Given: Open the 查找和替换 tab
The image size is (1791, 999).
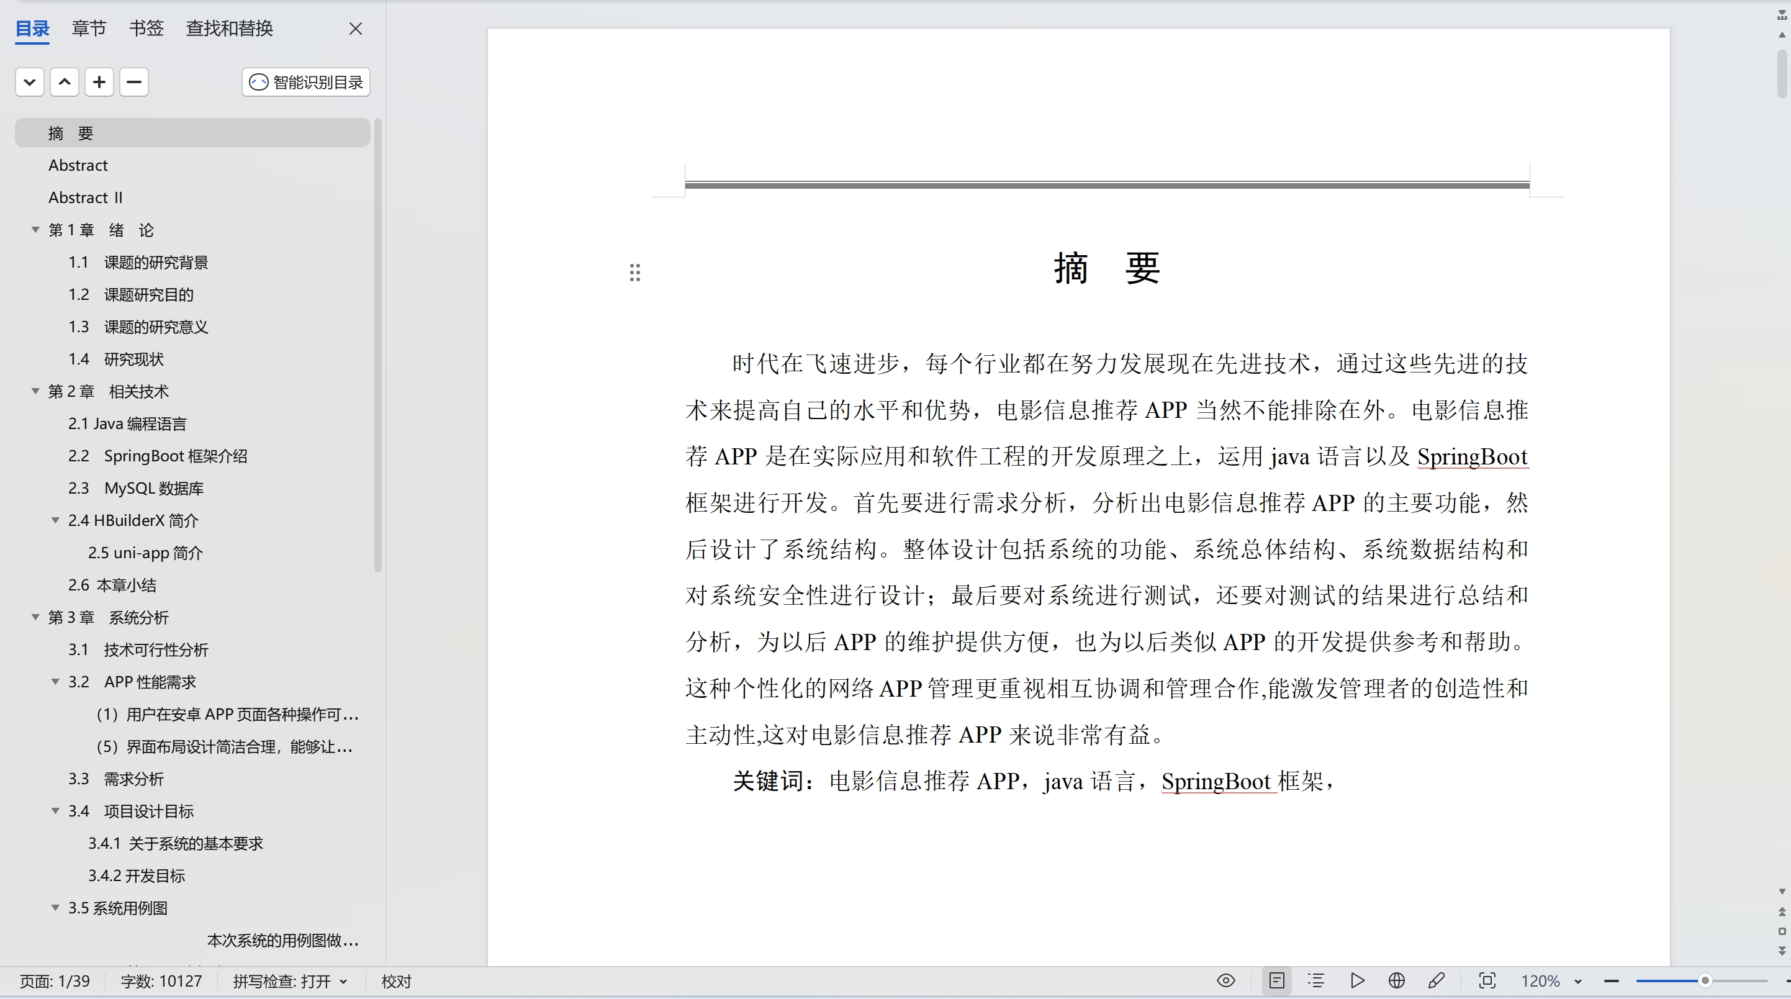Looking at the screenshot, I should pos(228,29).
